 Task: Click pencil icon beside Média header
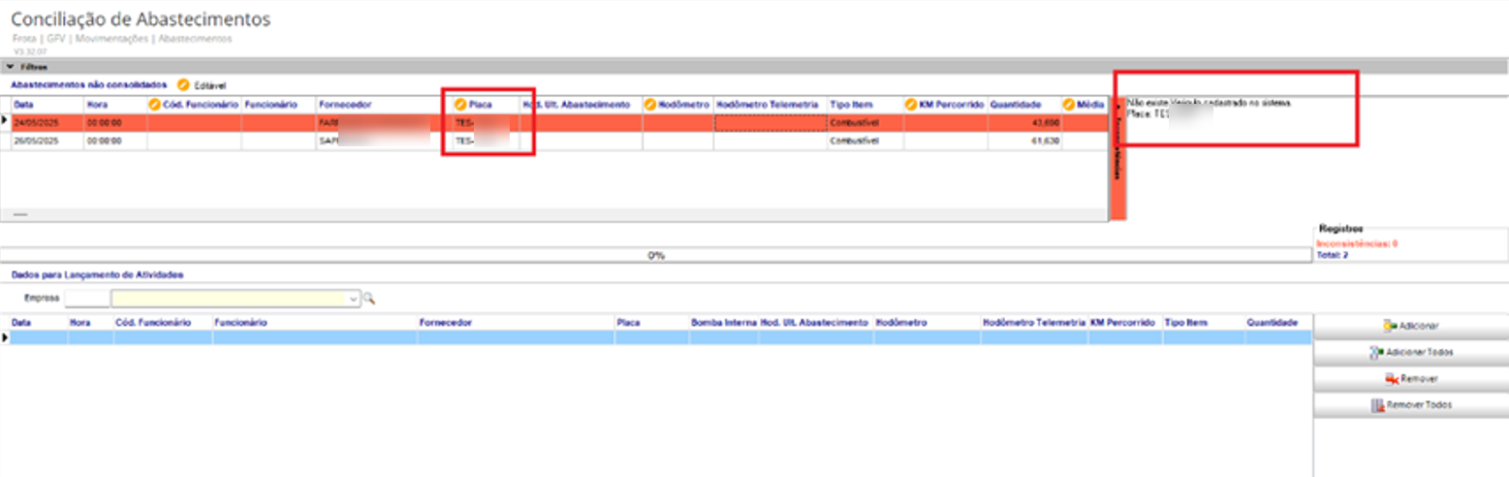click(x=1070, y=105)
